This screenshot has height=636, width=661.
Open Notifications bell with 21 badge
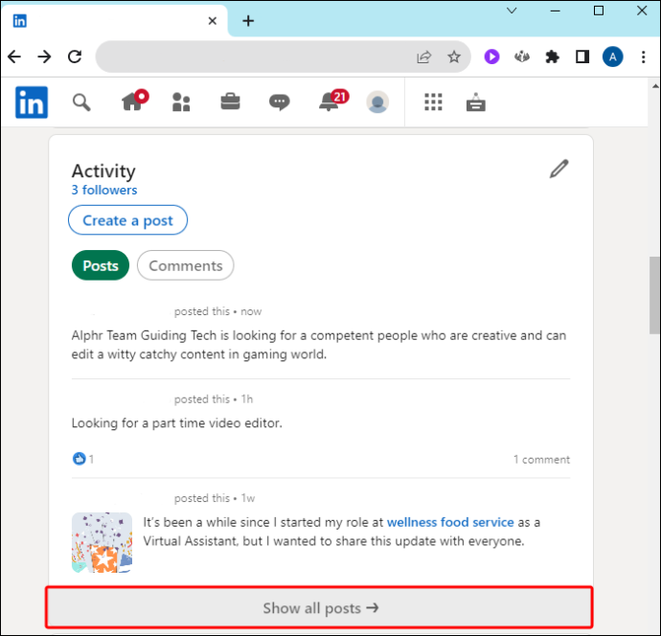tap(333, 101)
